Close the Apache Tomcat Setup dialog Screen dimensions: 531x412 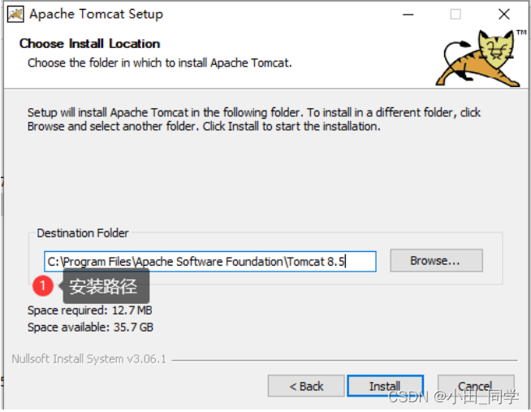(504, 15)
